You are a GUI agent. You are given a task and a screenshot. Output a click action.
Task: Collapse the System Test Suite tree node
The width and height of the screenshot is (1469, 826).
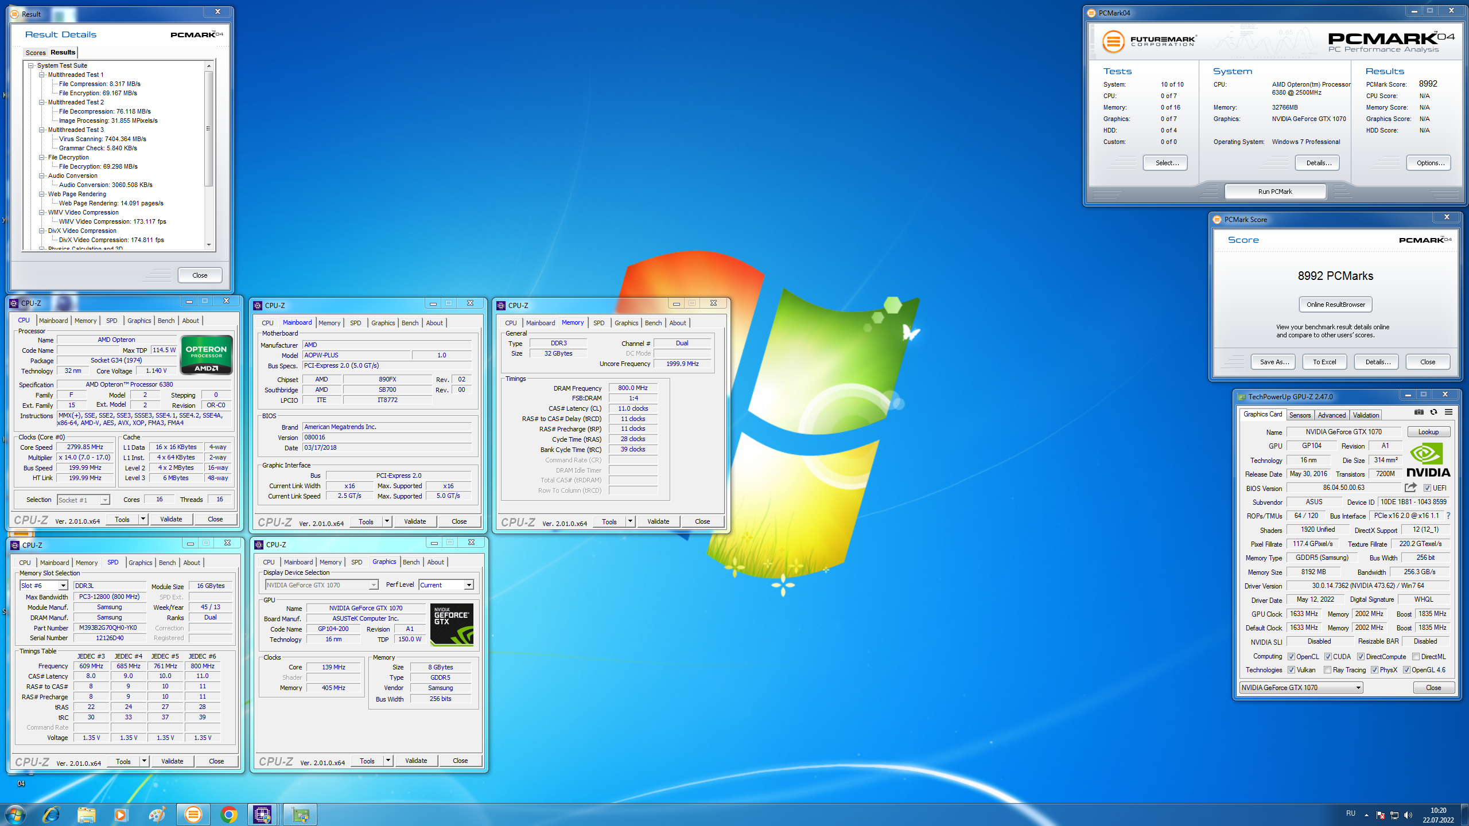coord(31,65)
